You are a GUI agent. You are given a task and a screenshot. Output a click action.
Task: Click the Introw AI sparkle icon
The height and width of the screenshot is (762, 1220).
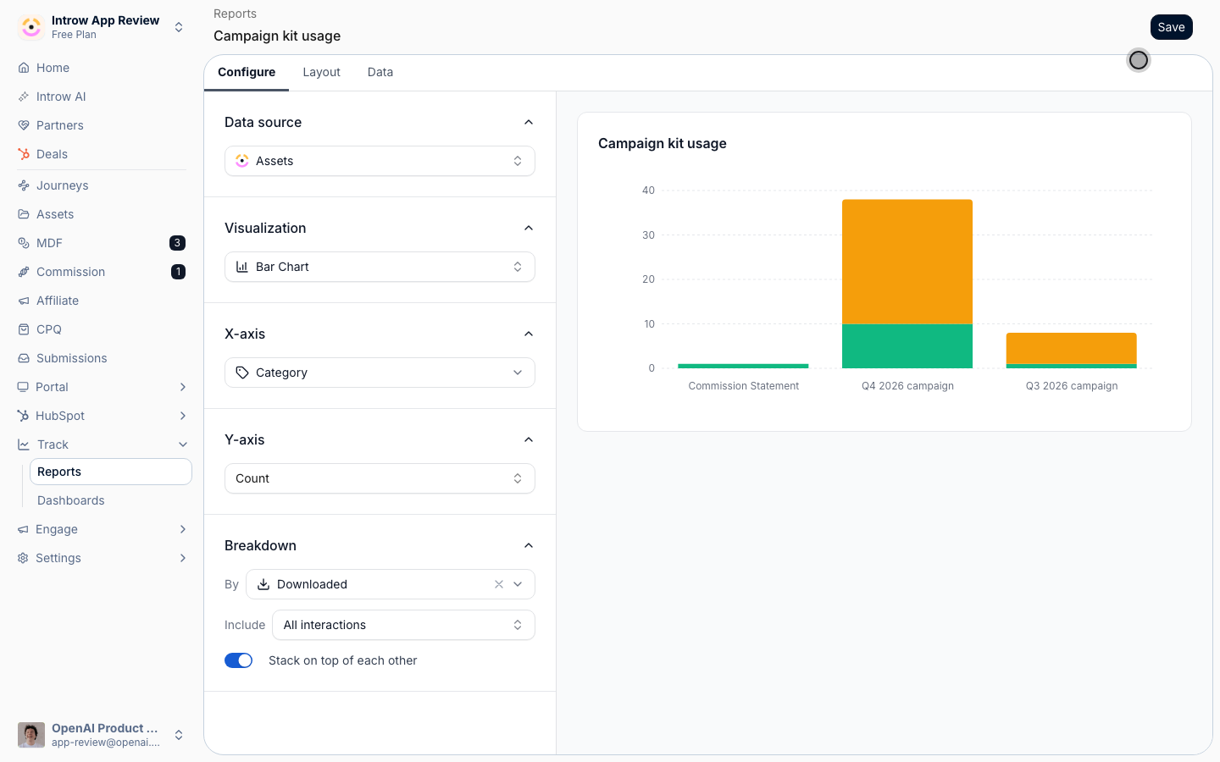point(24,97)
